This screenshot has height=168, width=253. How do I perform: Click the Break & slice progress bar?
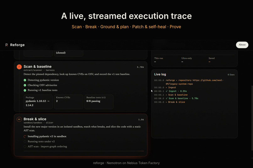(x=84, y=151)
